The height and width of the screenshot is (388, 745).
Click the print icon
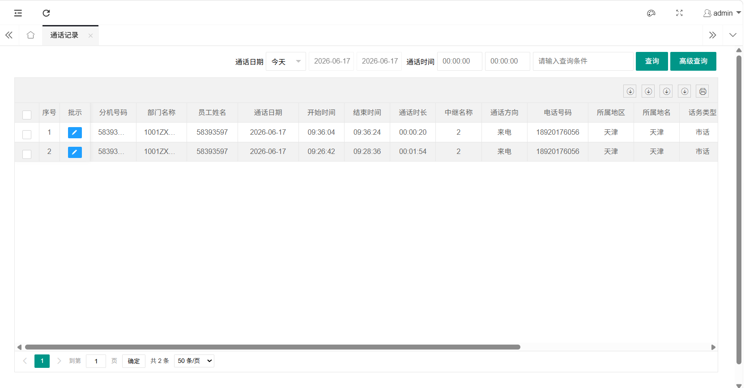702,91
